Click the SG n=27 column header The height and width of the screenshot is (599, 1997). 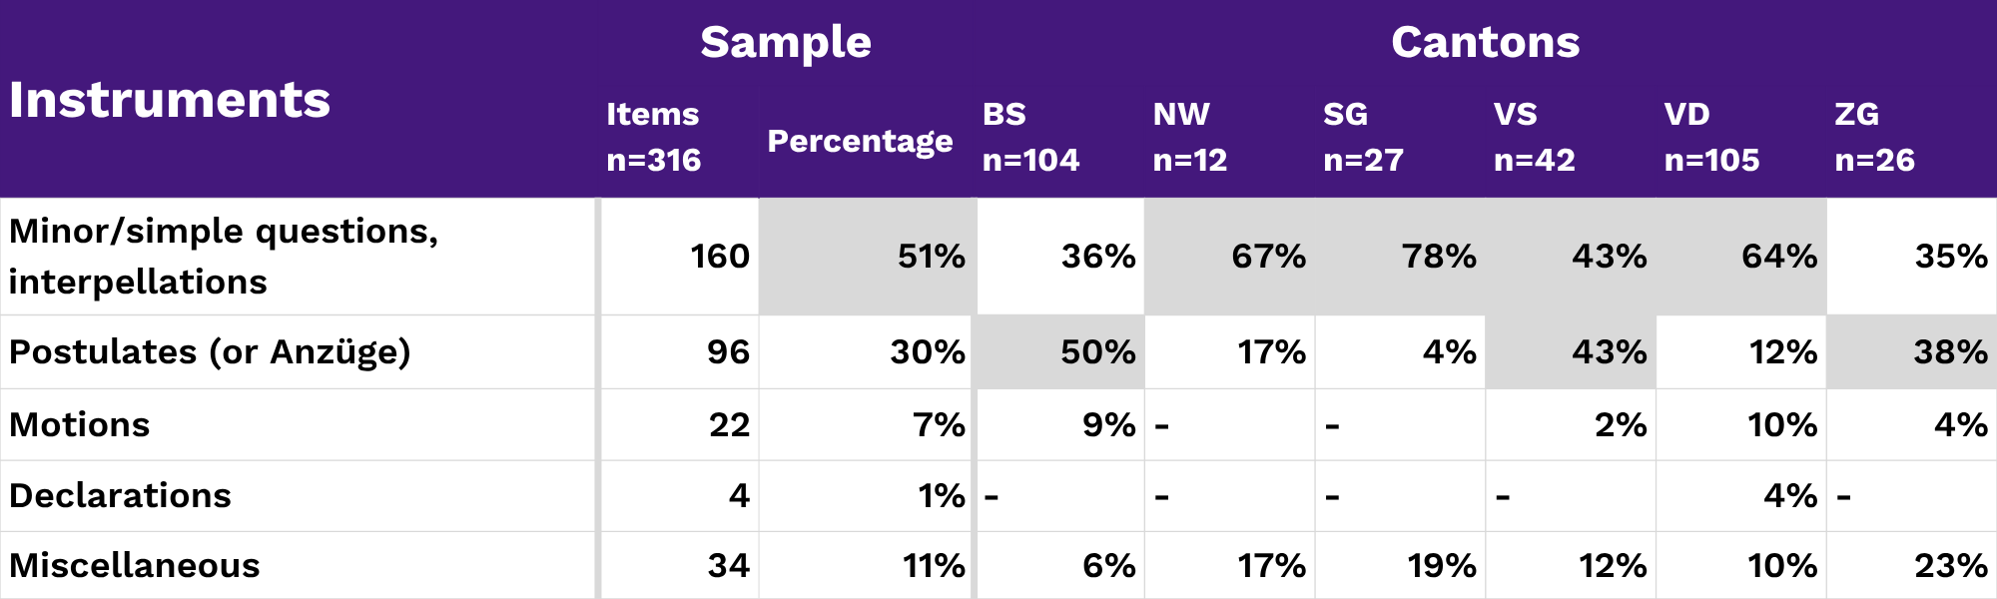(x=1363, y=137)
